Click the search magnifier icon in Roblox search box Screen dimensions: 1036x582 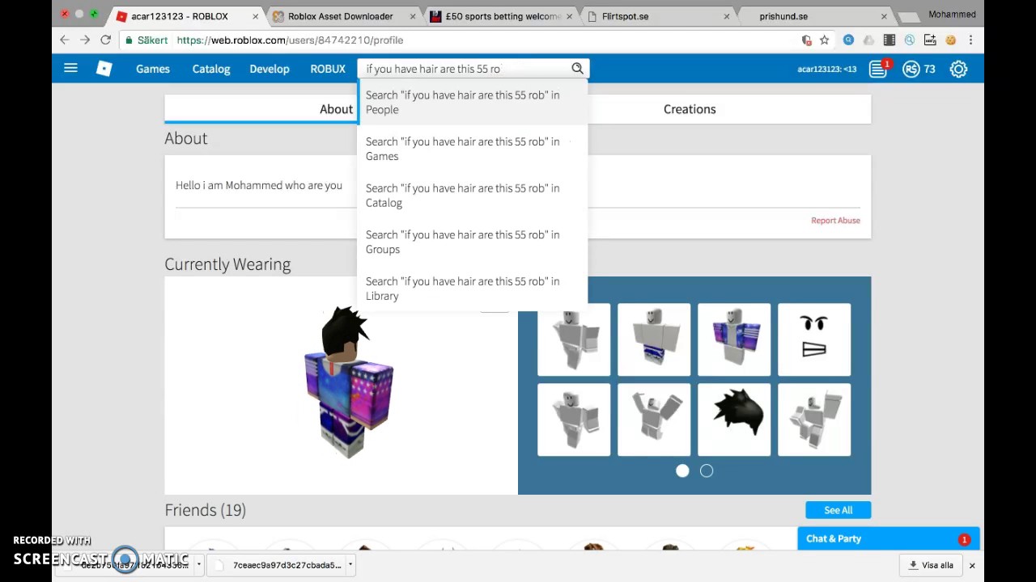pyautogui.click(x=577, y=69)
